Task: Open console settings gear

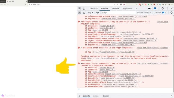Action: pos(172,13)
